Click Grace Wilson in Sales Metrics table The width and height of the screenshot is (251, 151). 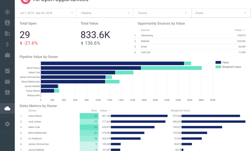click(35, 116)
